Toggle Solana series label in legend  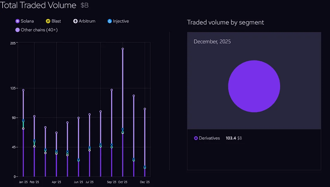pos(27,21)
